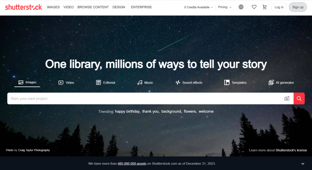Open the ENTERPRISE menu item

pos(141,7)
